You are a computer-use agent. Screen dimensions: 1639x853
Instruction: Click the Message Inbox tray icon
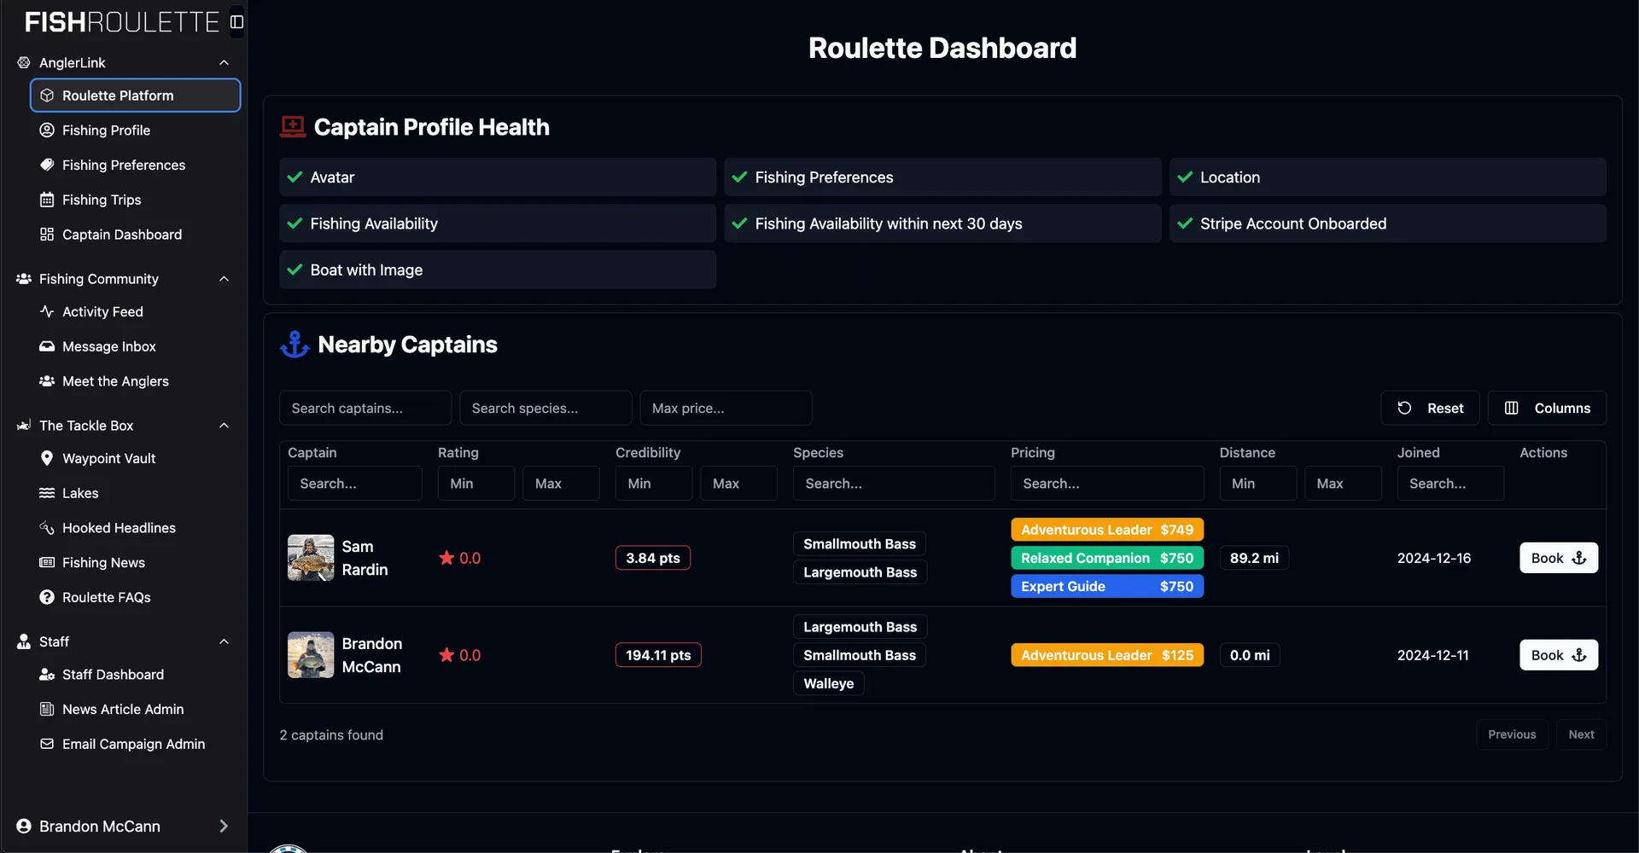[x=47, y=346]
